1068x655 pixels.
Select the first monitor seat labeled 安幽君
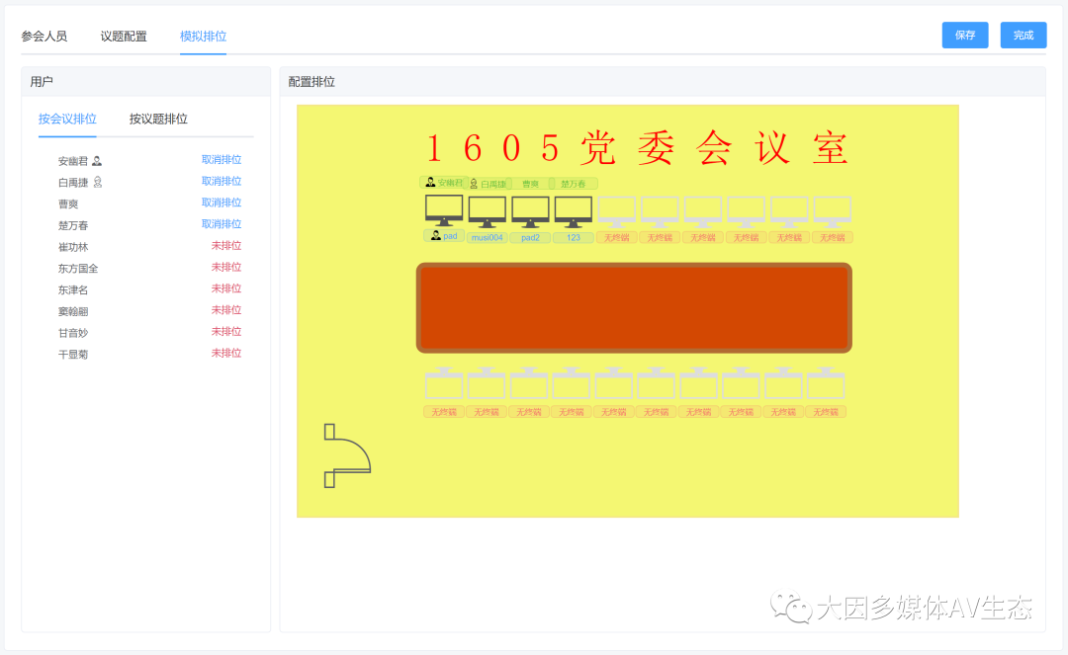pos(444,208)
